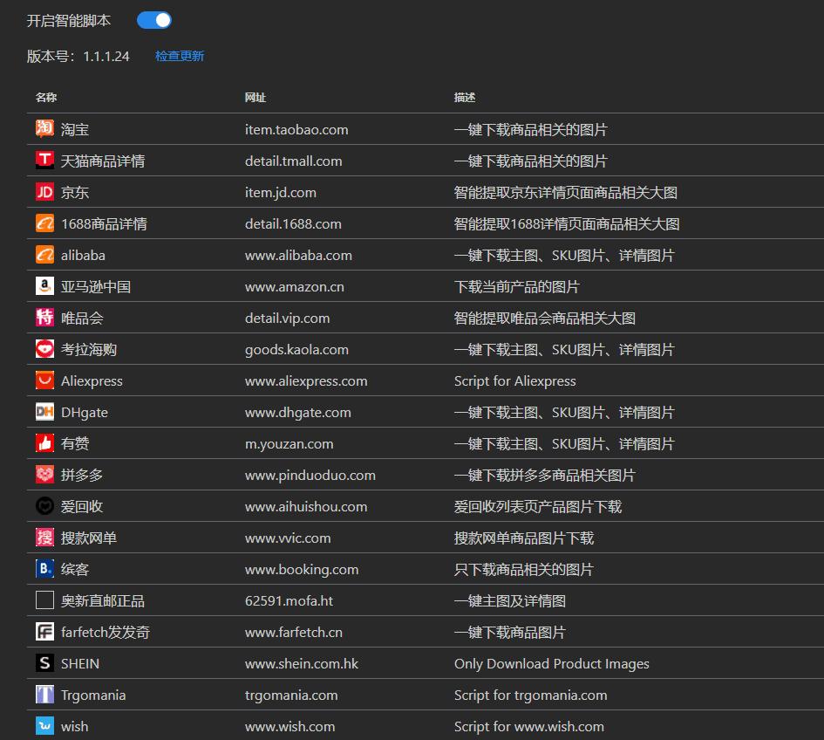Viewport: 824px width, 740px height.
Task: Click the www.aliexpress.com address text
Action: tap(306, 380)
